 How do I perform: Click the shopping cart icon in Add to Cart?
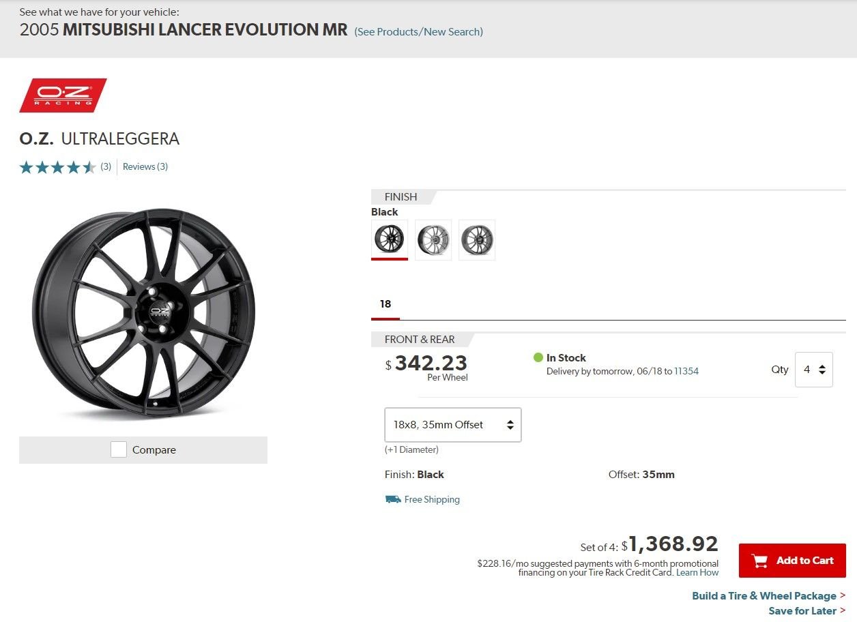(x=759, y=560)
